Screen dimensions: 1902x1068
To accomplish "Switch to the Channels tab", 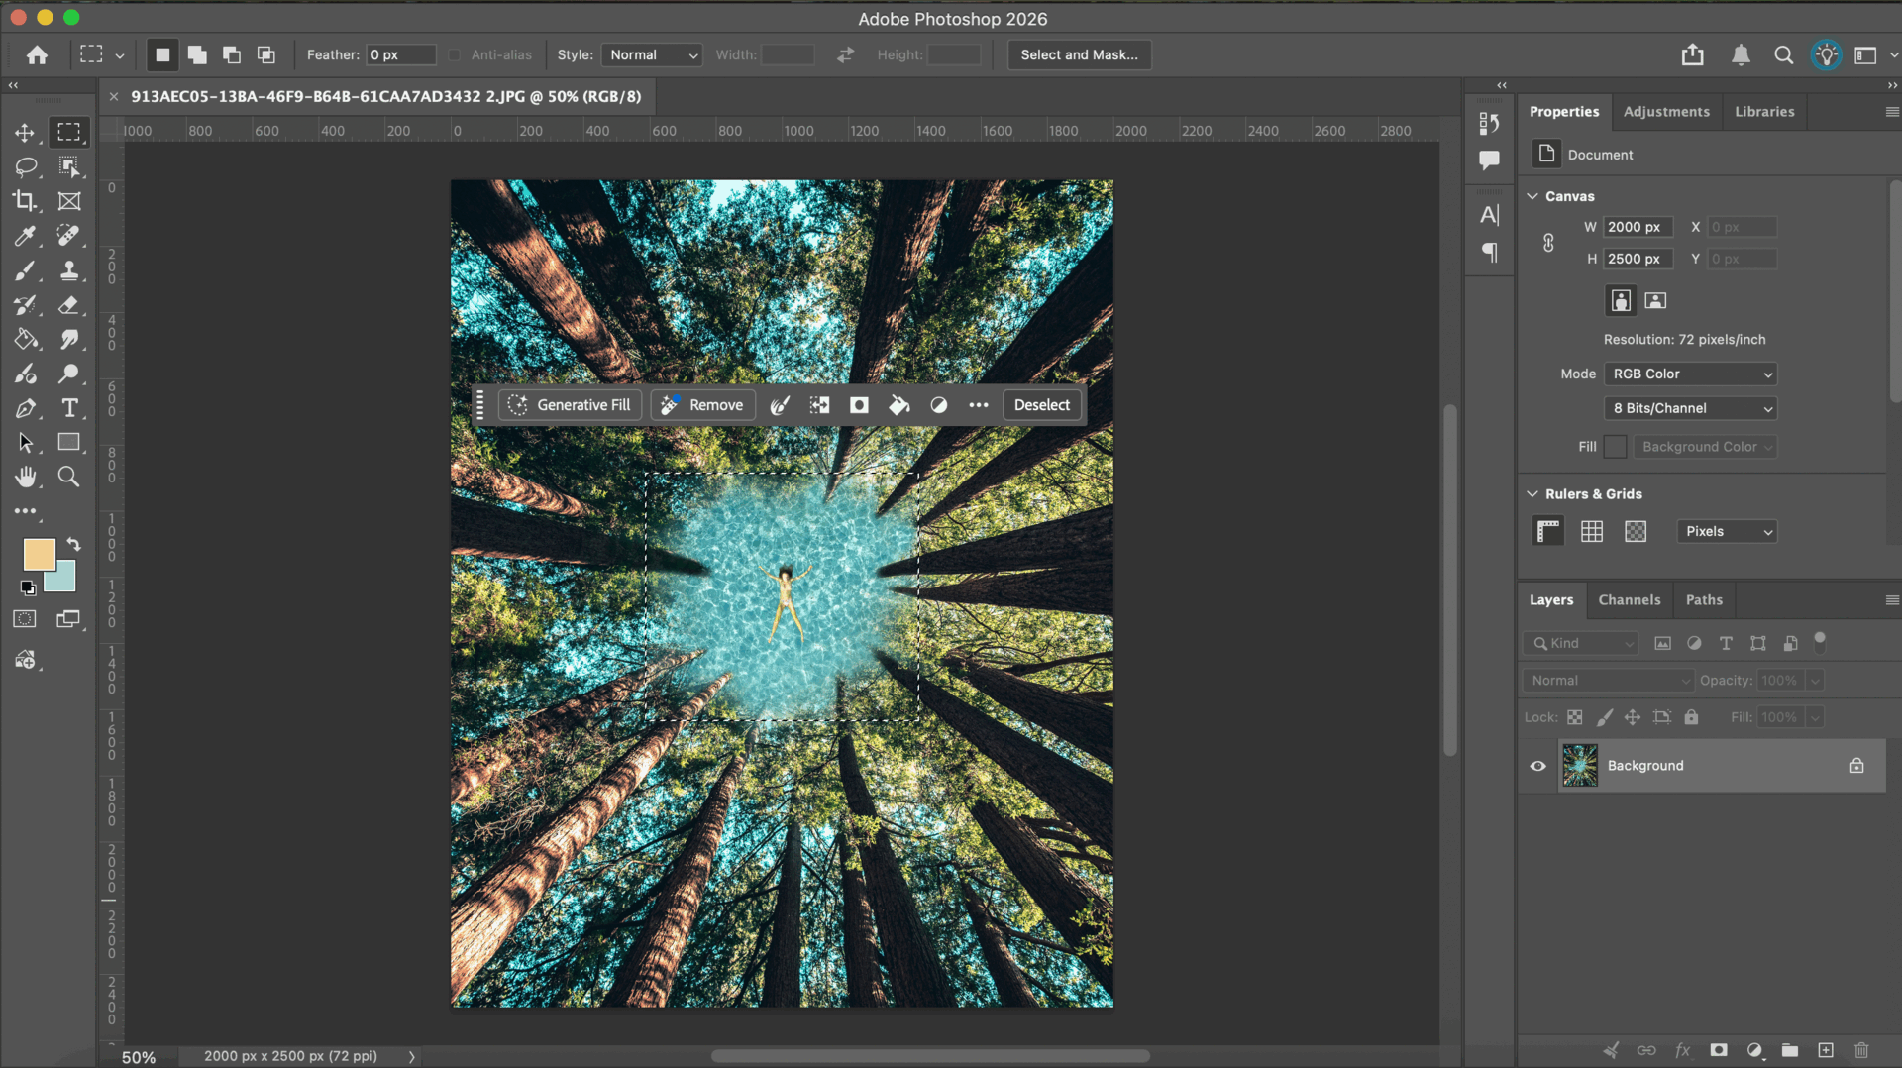I will point(1629,600).
